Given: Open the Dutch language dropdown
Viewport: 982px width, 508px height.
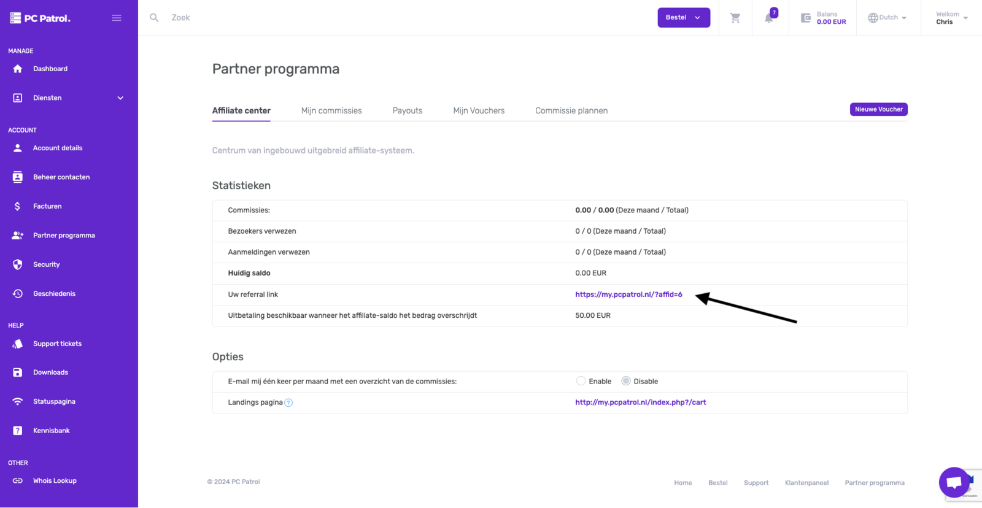Looking at the screenshot, I should [887, 18].
